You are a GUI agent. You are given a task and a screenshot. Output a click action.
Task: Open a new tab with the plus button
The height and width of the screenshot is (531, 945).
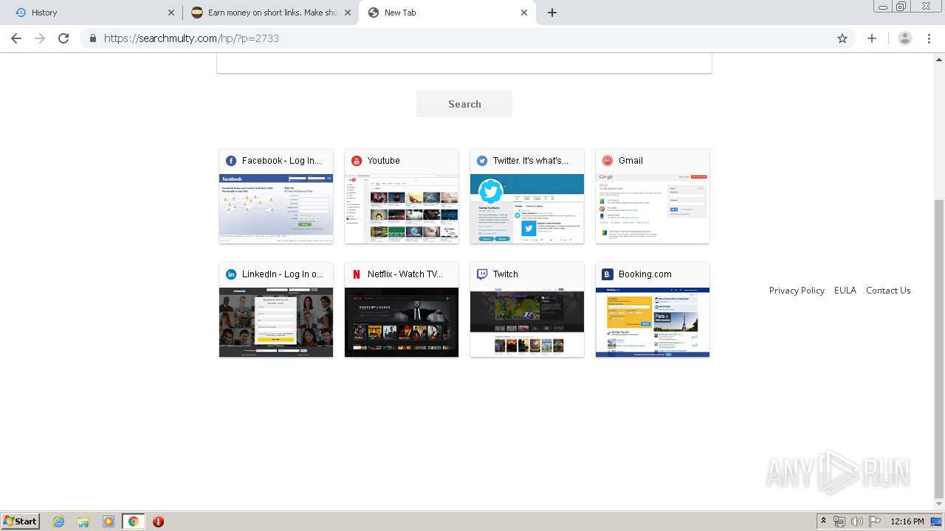tap(552, 13)
